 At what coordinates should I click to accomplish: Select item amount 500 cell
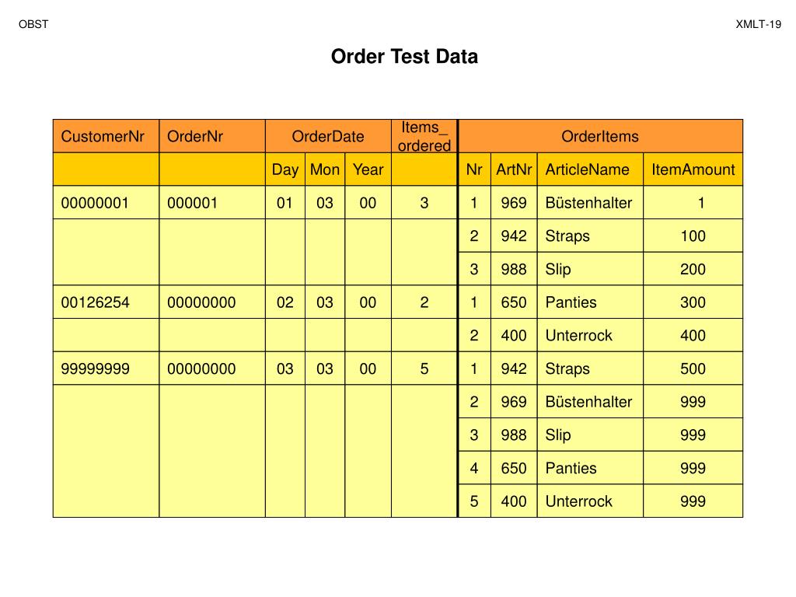click(x=693, y=368)
